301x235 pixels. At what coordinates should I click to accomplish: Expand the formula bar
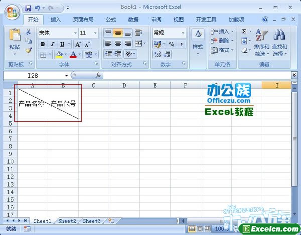pyautogui.click(x=294, y=75)
